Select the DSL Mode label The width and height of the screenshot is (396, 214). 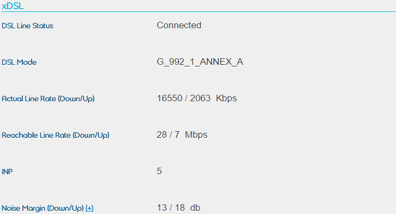point(19,62)
